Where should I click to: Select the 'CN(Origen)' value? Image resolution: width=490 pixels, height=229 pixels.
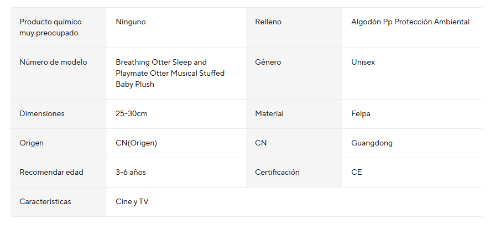click(x=137, y=143)
